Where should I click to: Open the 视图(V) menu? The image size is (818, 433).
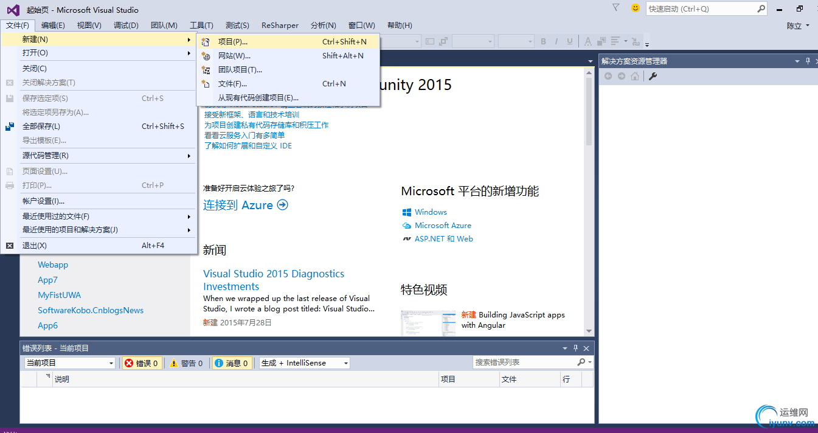tap(89, 25)
